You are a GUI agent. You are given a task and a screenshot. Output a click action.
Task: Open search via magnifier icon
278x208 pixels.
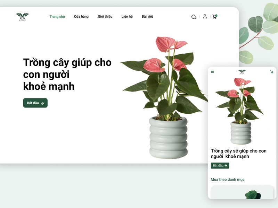[x=194, y=17]
